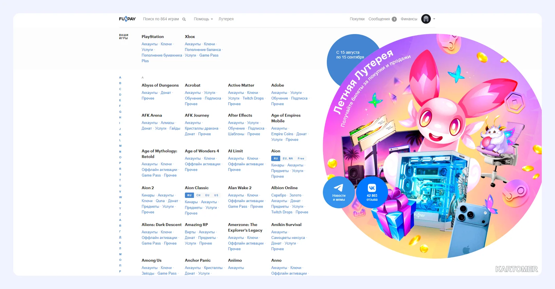Open Age of Empires Mobile Empire Coins
Viewport: 555px width, 289px height.
(282, 134)
